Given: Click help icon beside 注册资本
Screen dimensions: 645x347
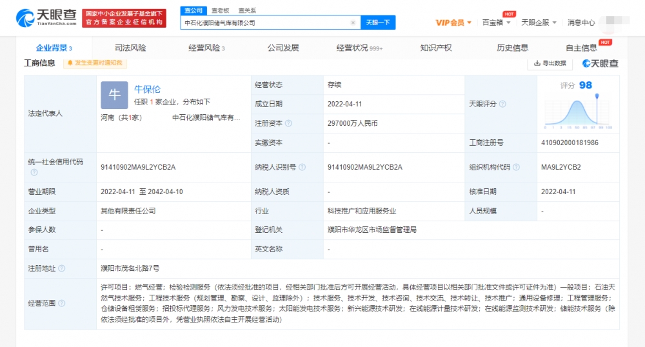Looking at the screenshot, I should 288,123.
